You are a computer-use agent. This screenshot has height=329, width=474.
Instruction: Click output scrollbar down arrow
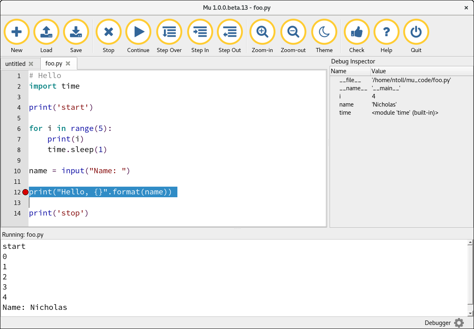coord(470,314)
